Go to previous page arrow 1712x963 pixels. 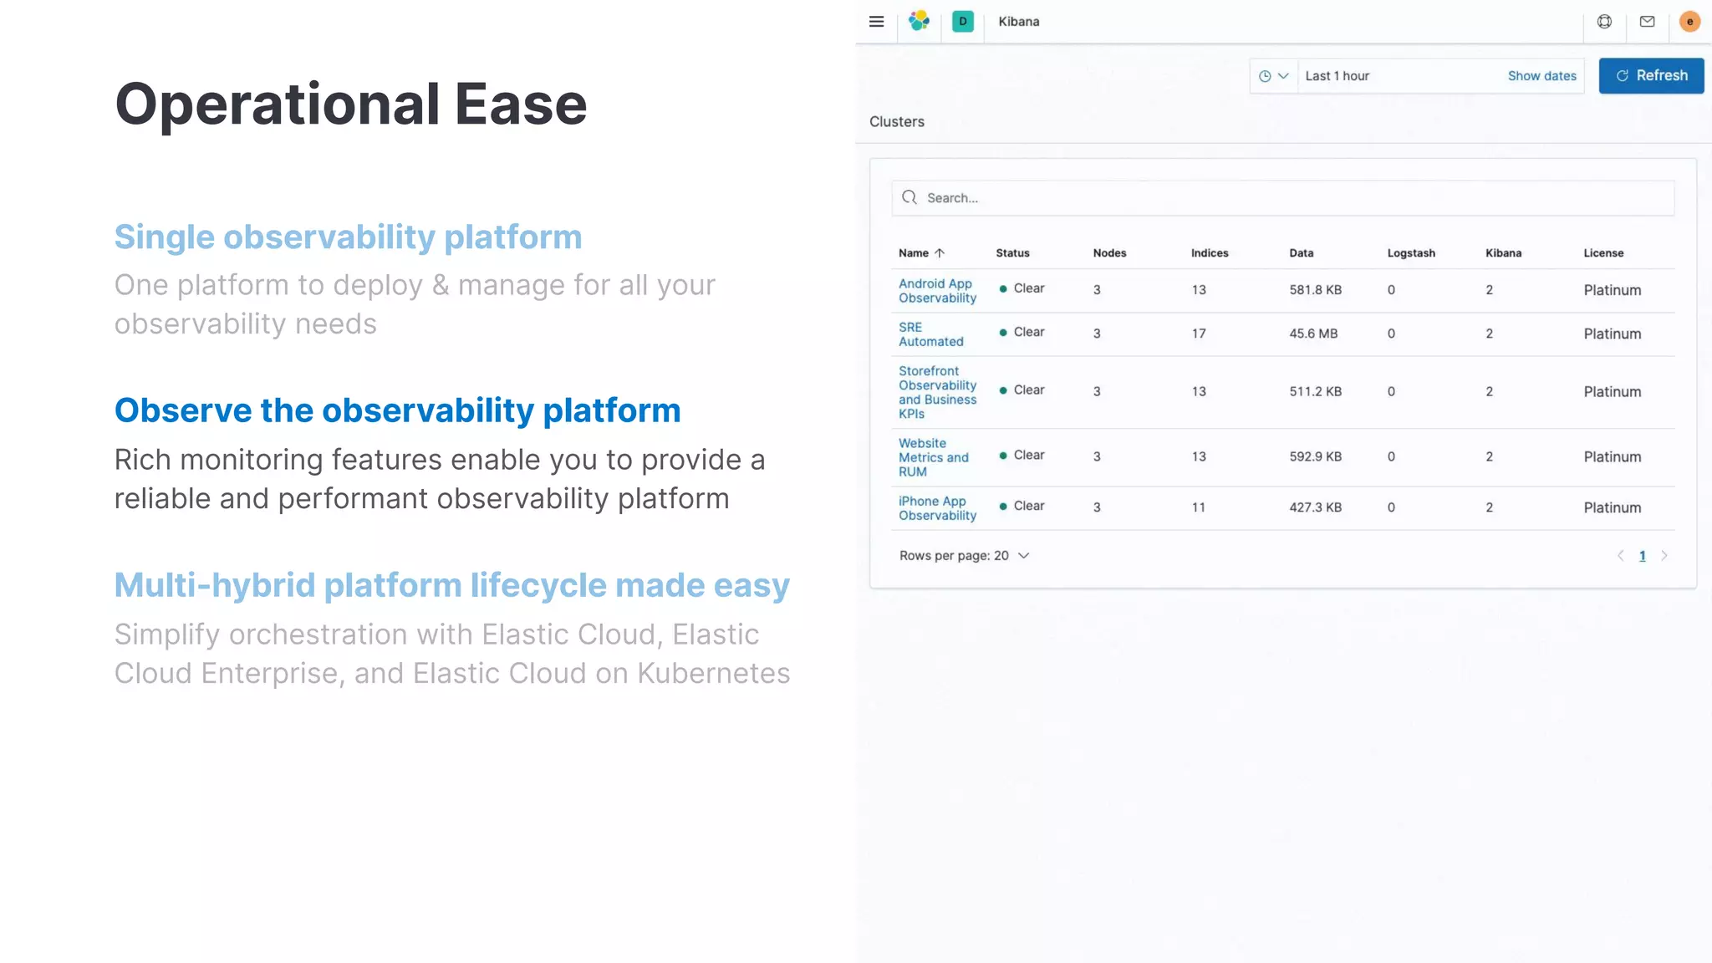pos(1620,556)
